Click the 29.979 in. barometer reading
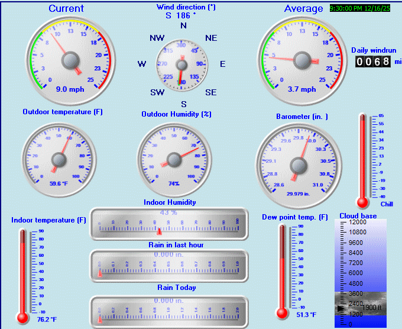 [x=299, y=193]
